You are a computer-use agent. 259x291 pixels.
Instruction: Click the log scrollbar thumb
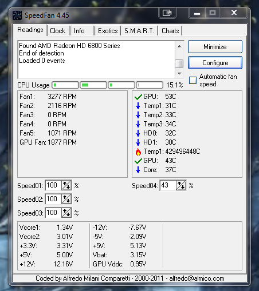coord(179,63)
